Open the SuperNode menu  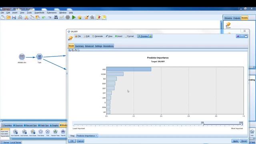pyautogui.click(x=39, y=12)
